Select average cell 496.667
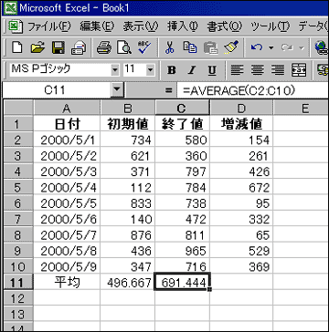Viewport: 329px width, 332px height. (127, 283)
